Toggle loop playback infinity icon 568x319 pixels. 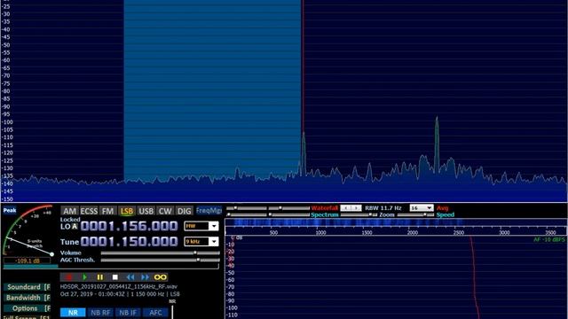(x=160, y=277)
